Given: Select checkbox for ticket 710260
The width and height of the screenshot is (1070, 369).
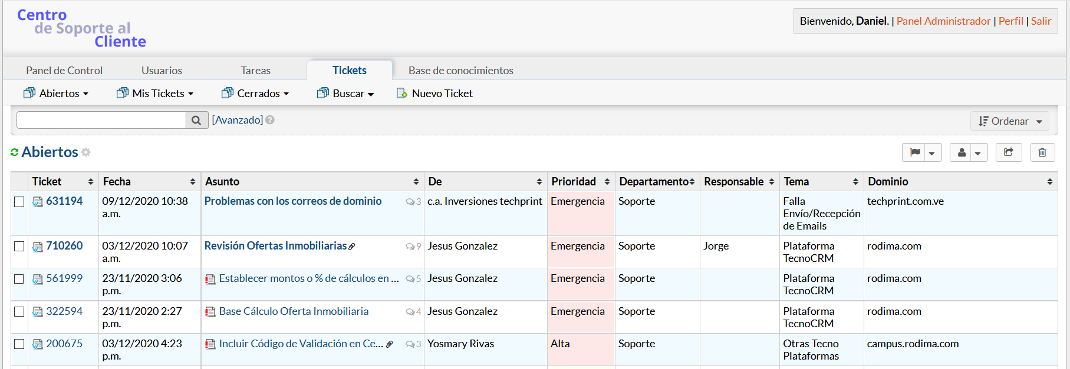Looking at the screenshot, I should coord(19,247).
